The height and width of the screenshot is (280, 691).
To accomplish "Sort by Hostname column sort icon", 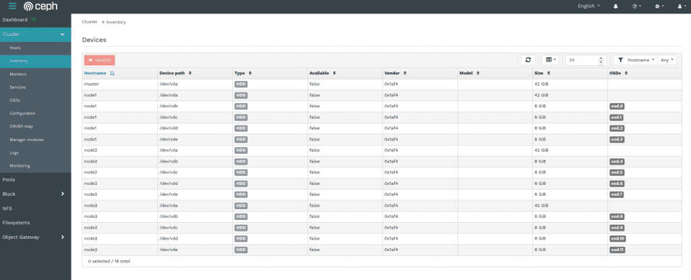I will pyautogui.click(x=112, y=73).
